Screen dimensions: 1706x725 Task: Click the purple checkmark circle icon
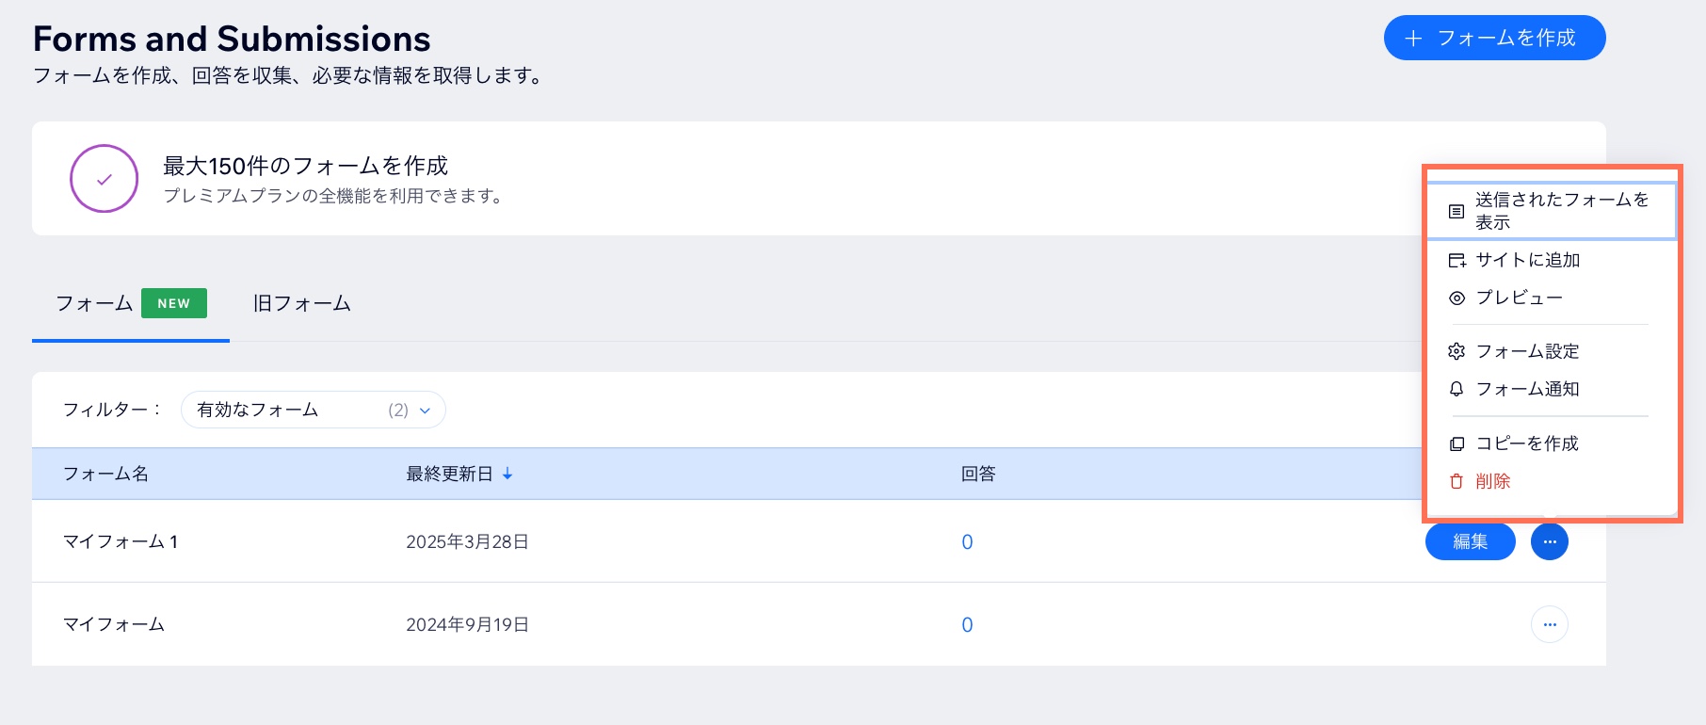pyautogui.click(x=104, y=178)
